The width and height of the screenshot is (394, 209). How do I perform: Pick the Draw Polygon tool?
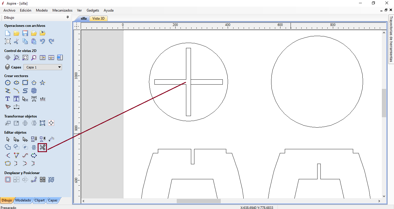[x=34, y=83]
